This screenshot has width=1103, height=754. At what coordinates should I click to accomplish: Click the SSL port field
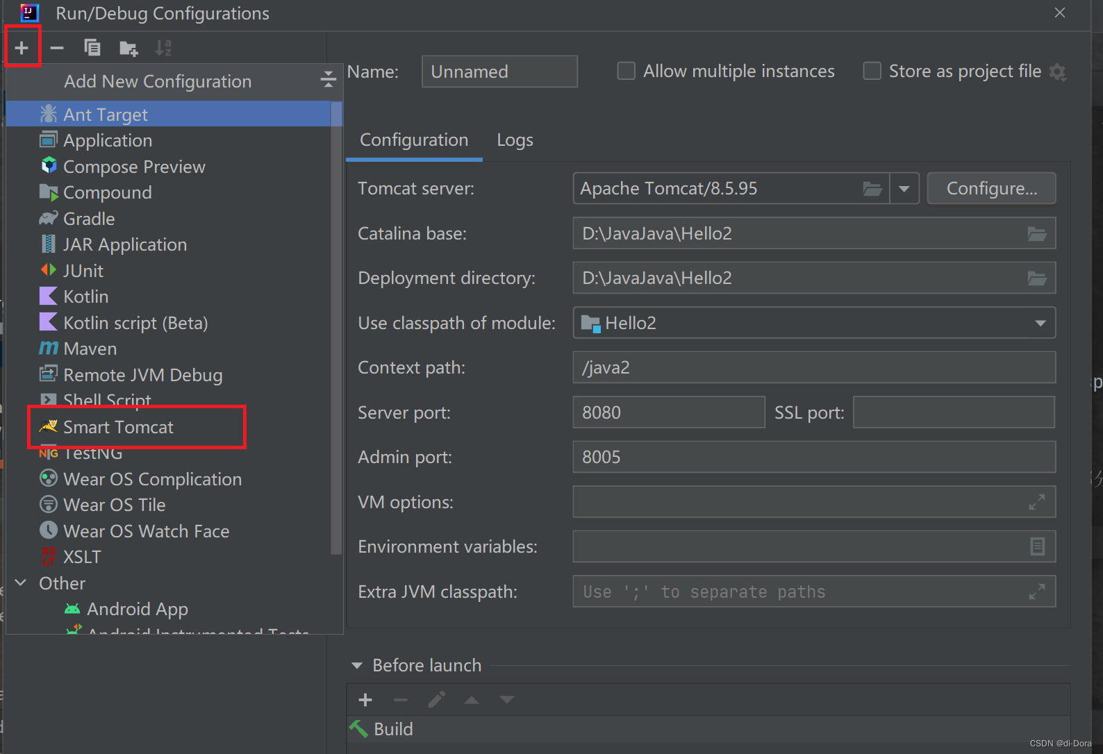tap(954, 412)
